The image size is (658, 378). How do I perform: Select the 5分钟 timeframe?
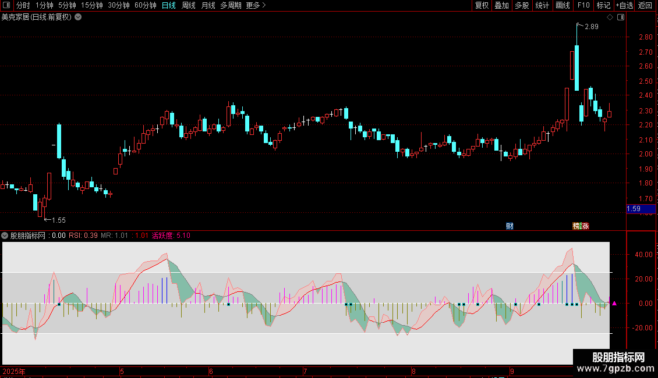pyautogui.click(x=67, y=5)
